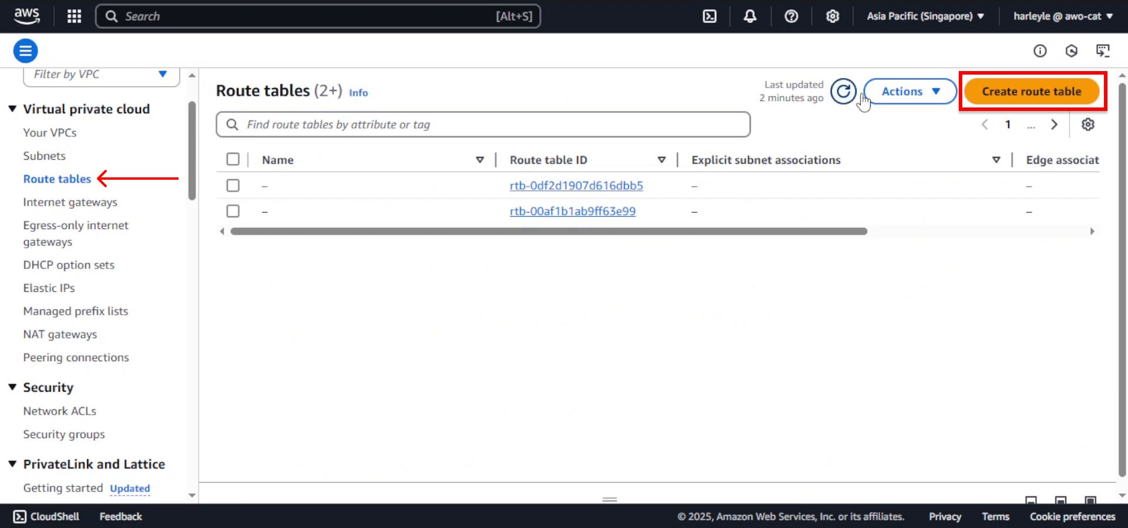Open Managed prefix lists
This screenshot has height=528, width=1128.
click(75, 311)
